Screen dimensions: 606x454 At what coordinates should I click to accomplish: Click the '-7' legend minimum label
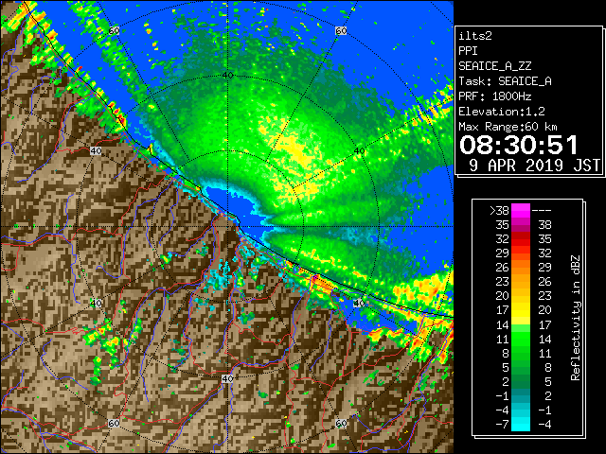point(503,425)
